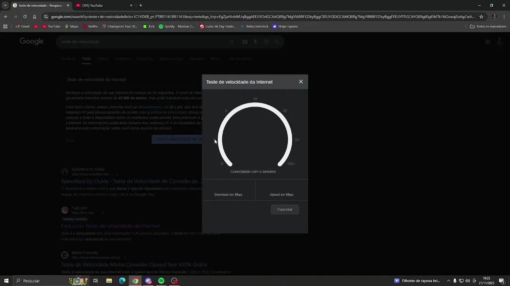The width and height of the screenshot is (510, 286).
Task: Select the teste de velocidade Google search tab
Action: tap(41, 6)
